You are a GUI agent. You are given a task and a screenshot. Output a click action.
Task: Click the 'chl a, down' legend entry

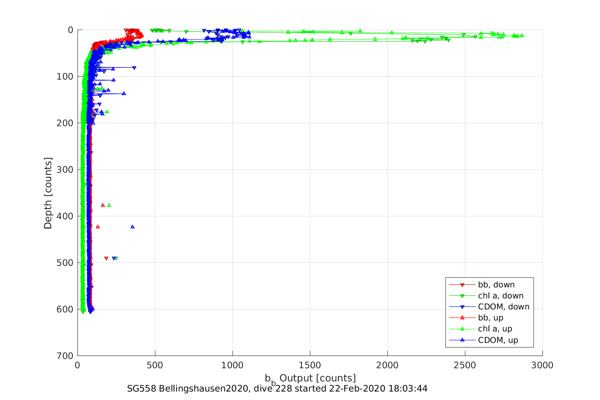[x=487, y=296]
